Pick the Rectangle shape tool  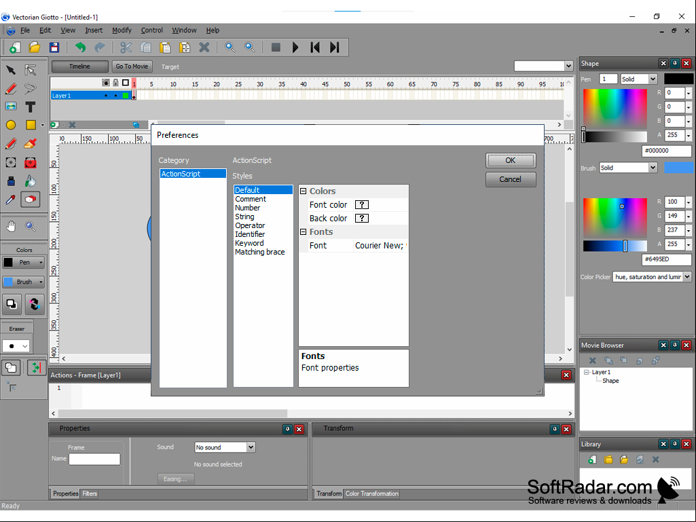tap(30, 125)
